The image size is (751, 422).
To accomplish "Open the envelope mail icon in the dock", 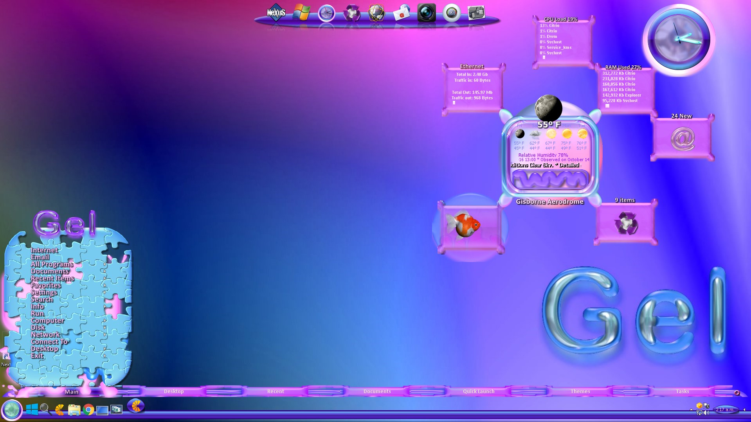I will coord(402,13).
